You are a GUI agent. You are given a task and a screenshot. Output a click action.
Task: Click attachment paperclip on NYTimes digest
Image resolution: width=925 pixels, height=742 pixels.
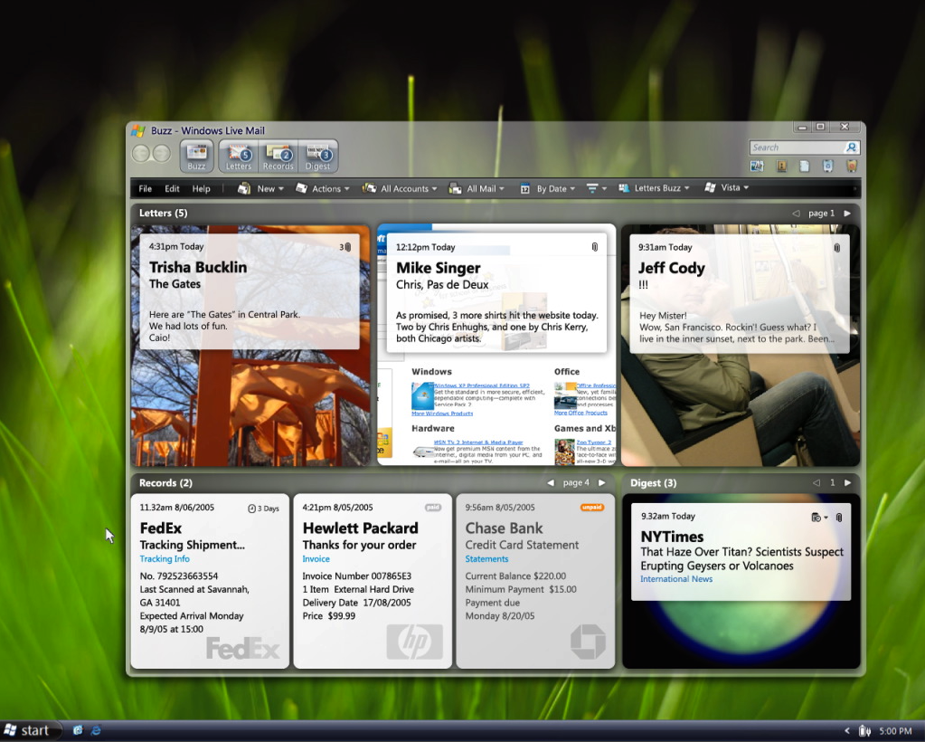tap(839, 518)
